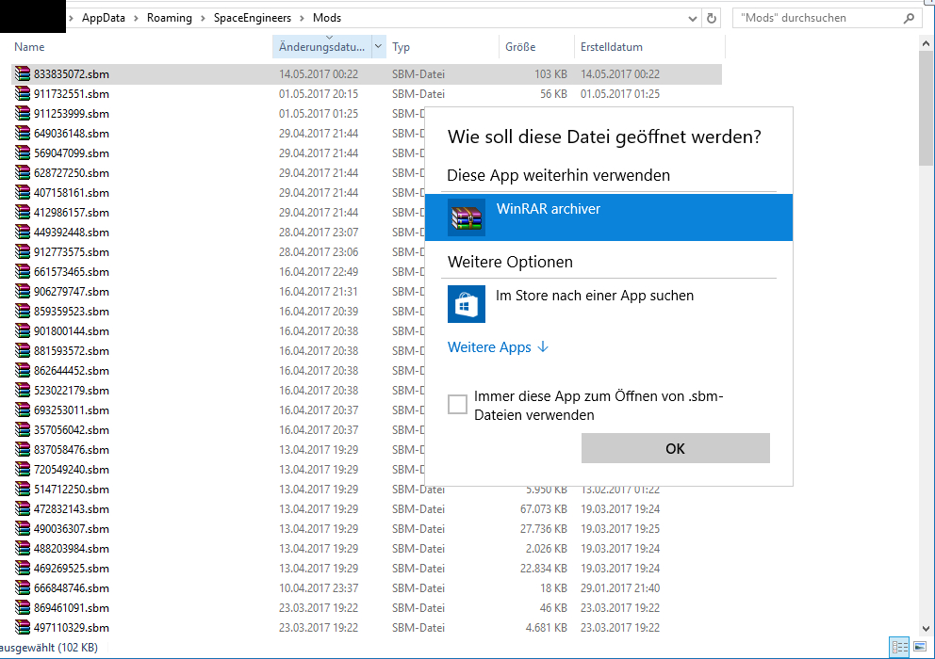Click the refresh icon beside the address bar
935x659 pixels.
tap(712, 18)
